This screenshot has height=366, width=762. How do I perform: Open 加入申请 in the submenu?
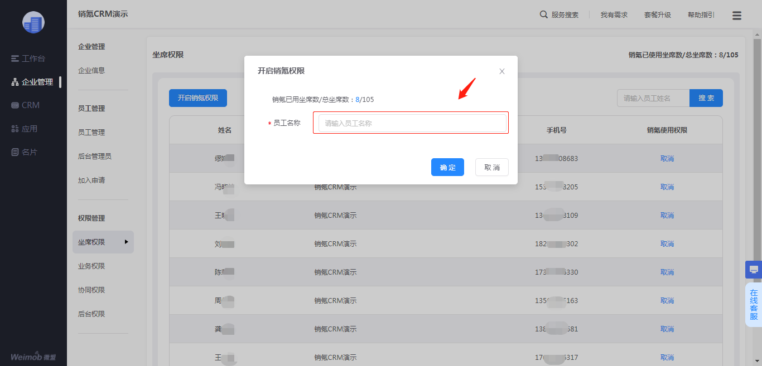(x=91, y=180)
